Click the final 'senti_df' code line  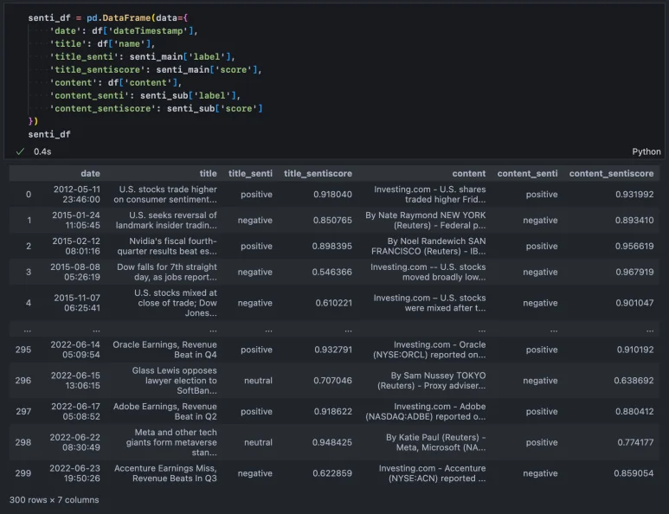click(49, 135)
